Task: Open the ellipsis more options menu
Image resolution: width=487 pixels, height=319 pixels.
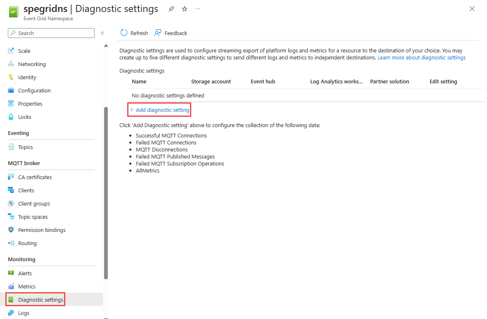Action: (198, 9)
